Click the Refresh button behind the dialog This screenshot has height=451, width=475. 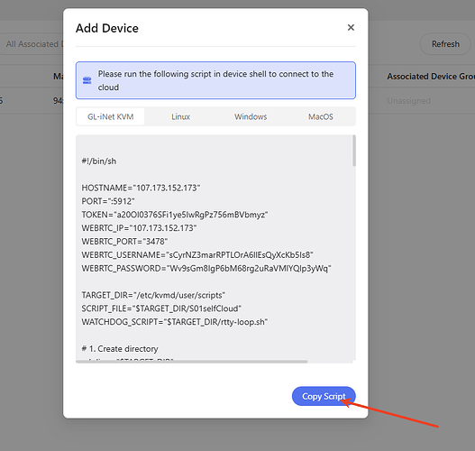click(x=445, y=44)
